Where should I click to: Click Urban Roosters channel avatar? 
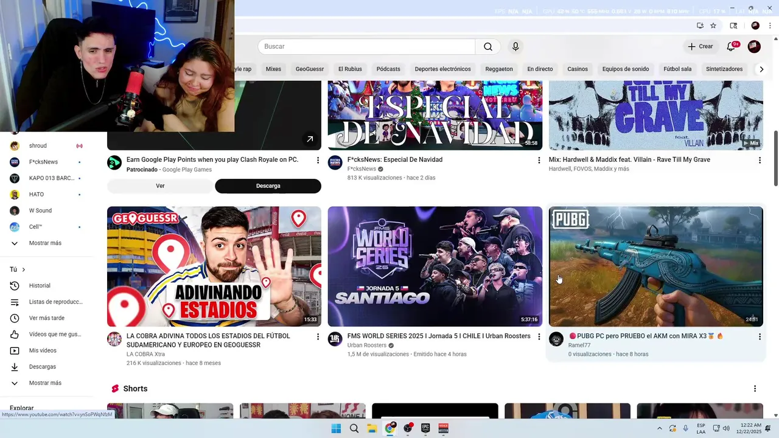335,339
